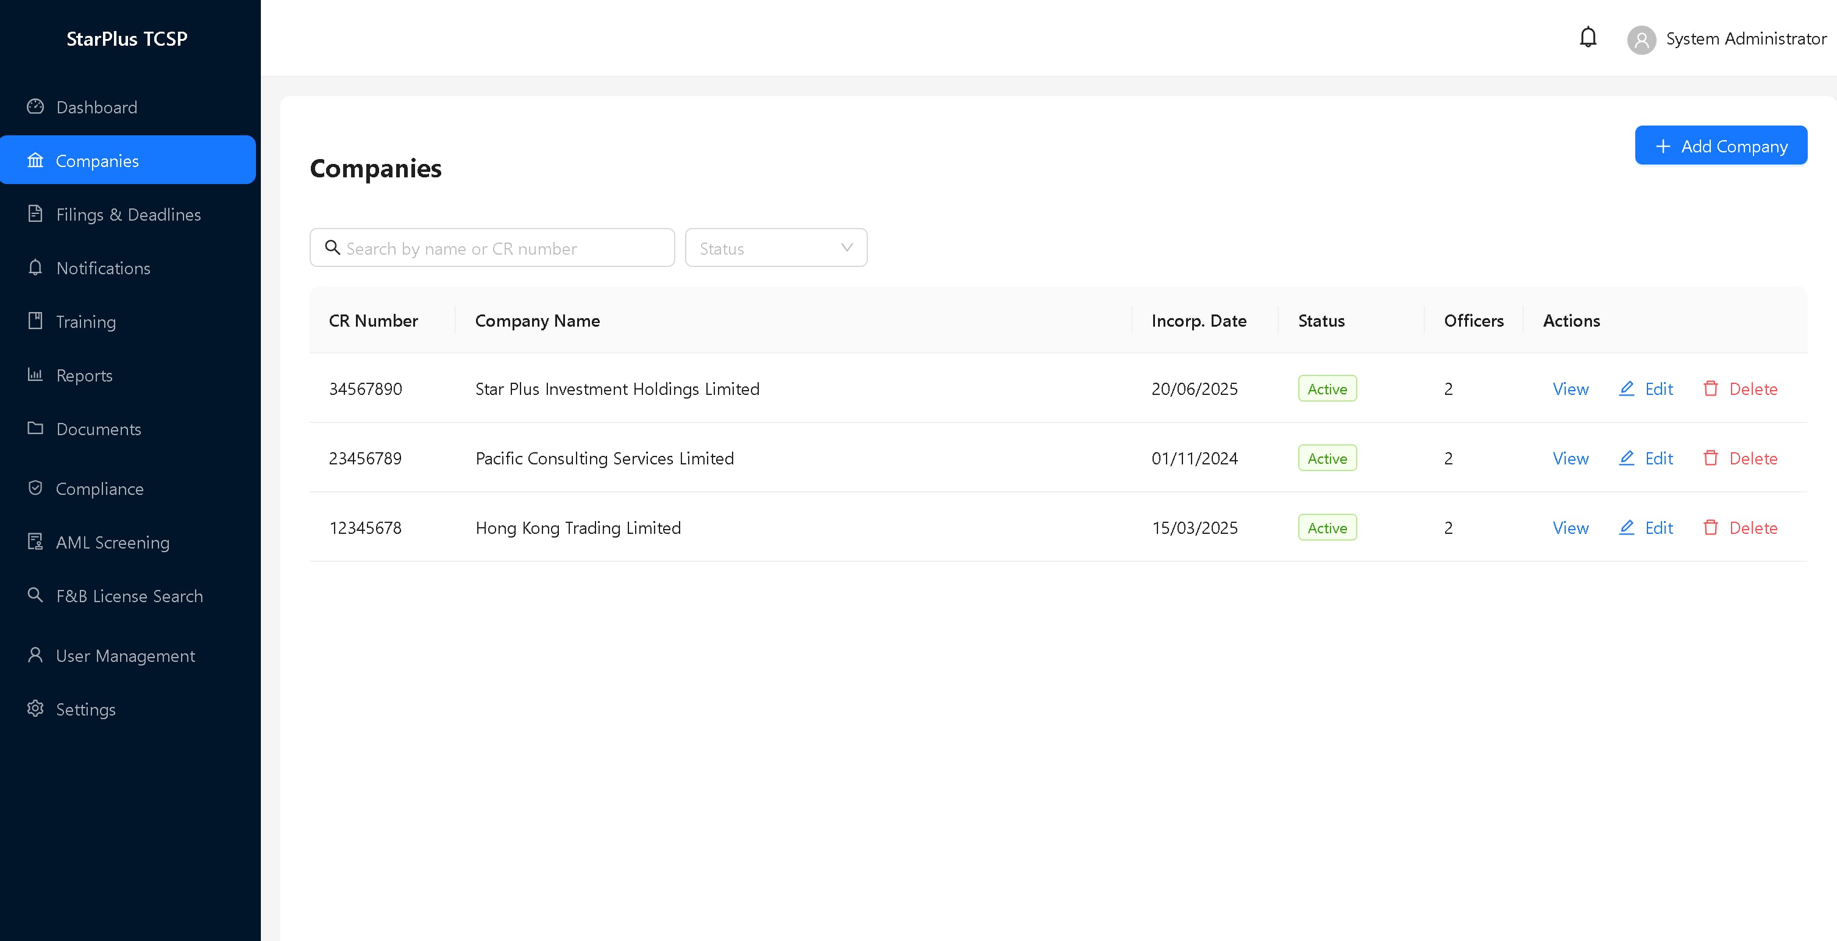Open the Status filter dropdown
Image resolution: width=1837 pixels, height=941 pixels.
click(x=776, y=247)
